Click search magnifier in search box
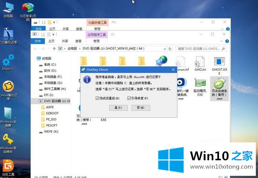258x178 pixels. 223,49
